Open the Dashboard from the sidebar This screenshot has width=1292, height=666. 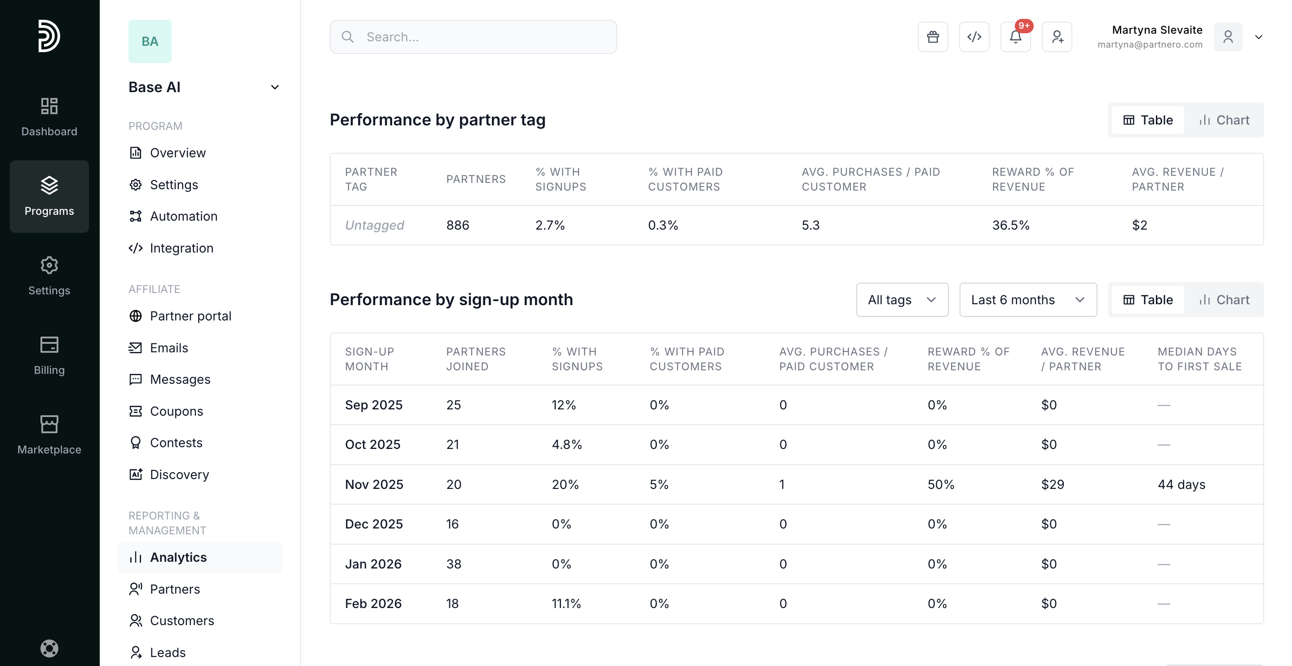pos(49,116)
